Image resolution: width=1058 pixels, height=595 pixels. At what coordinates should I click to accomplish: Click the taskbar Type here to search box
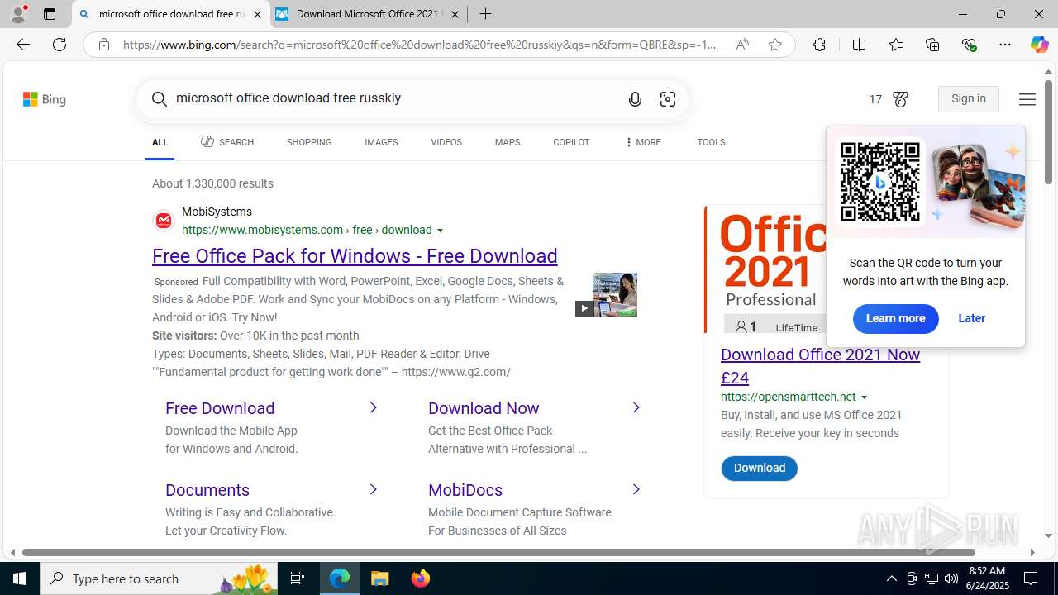[x=159, y=578]
